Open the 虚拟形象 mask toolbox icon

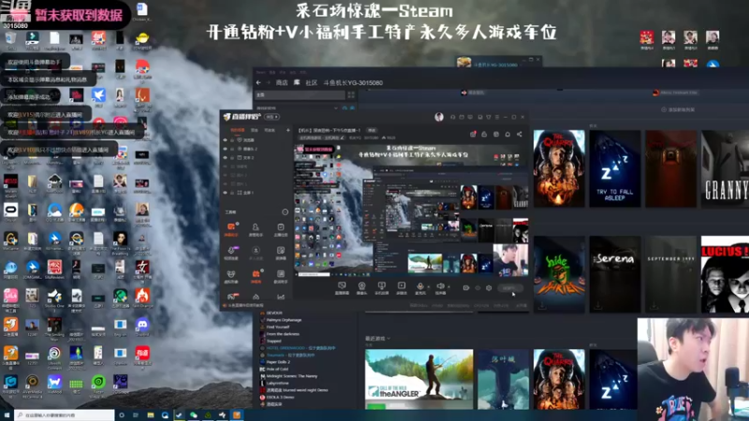click(x=231, y=275)
